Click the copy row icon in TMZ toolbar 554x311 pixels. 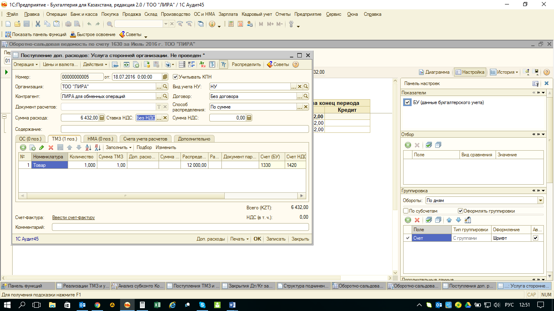click(32, 147)
